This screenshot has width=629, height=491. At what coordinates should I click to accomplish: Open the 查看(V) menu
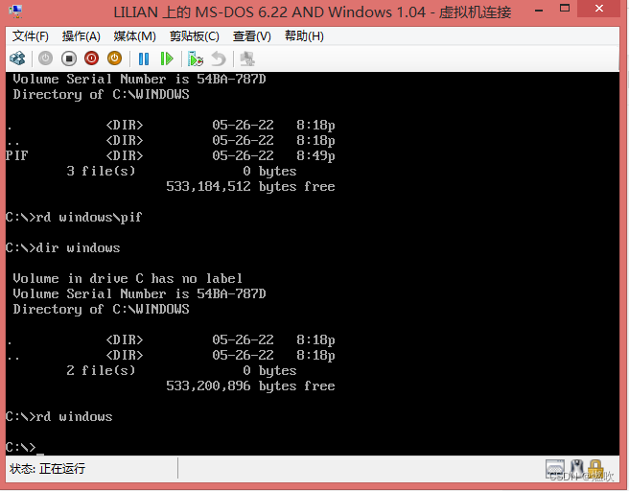(252, 36)
